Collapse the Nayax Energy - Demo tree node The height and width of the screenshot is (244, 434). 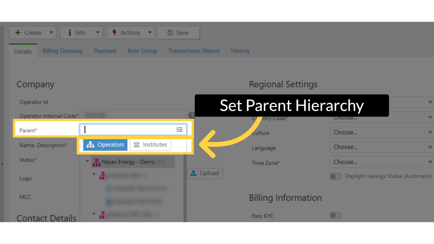tap(87, 162)
